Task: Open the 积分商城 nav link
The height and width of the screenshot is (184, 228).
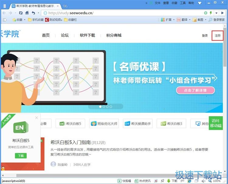Action: [114, 35]
